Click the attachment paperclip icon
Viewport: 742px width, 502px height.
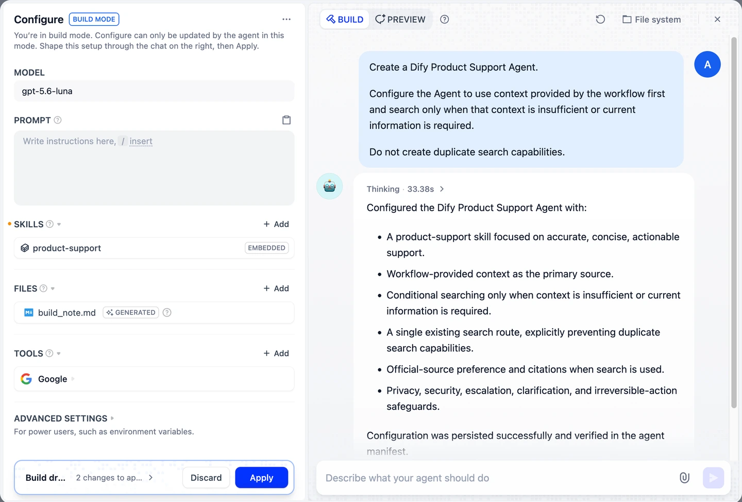pyautogui.click(x=684, y=478)
